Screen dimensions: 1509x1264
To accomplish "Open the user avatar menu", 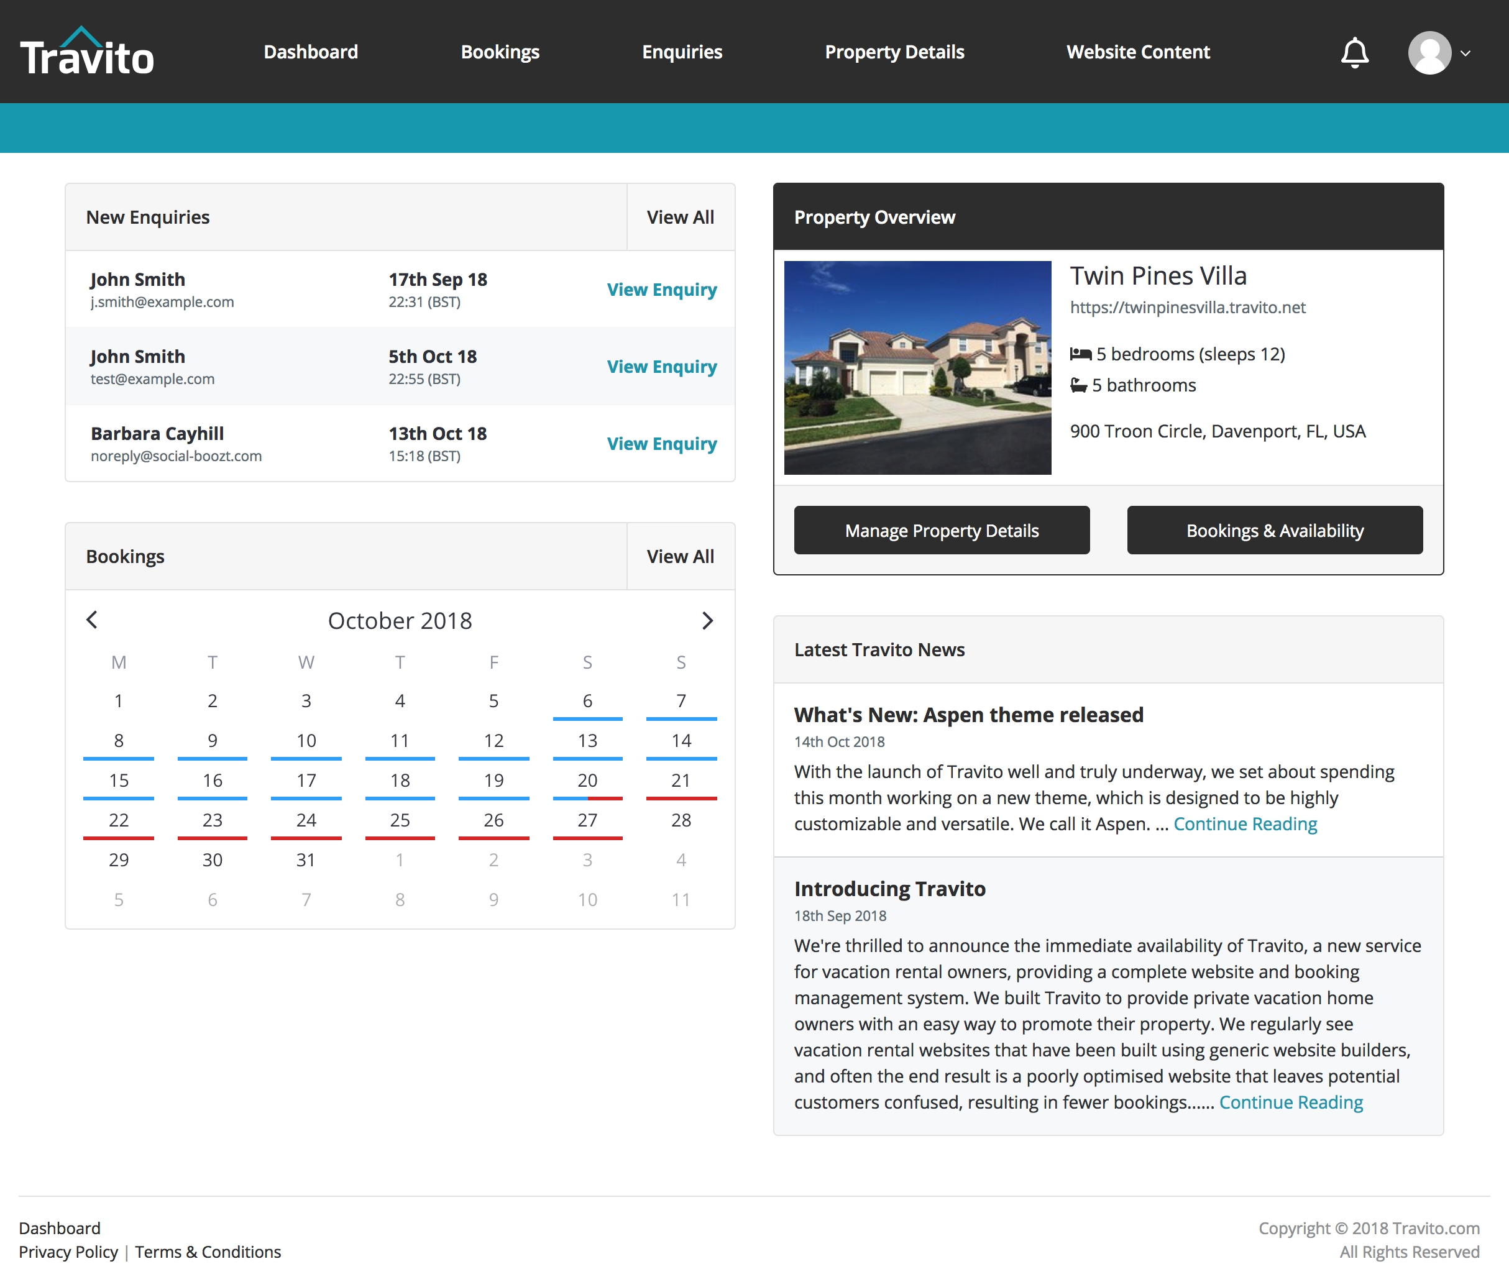I will 1429,52.
